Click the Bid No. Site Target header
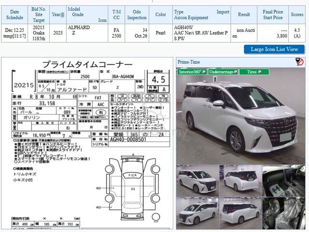309x232 pixels. [x=39, y=15]
